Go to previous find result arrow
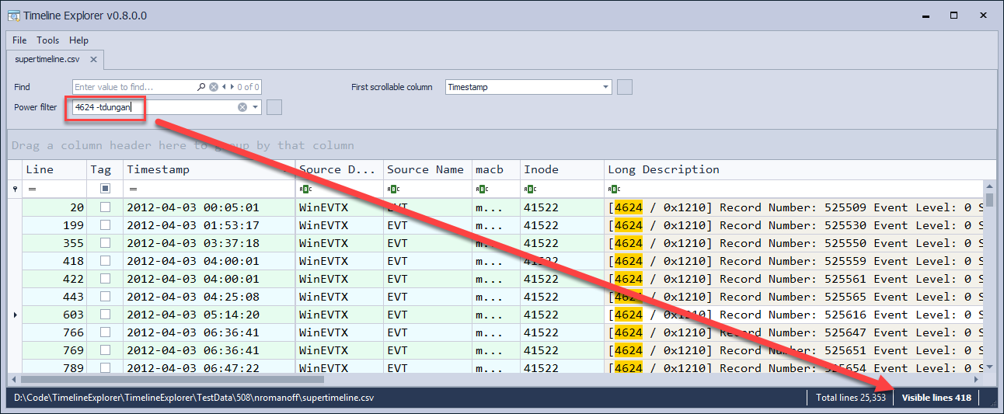This screenshot has height=414, width=1004. (x=223, y=87)
